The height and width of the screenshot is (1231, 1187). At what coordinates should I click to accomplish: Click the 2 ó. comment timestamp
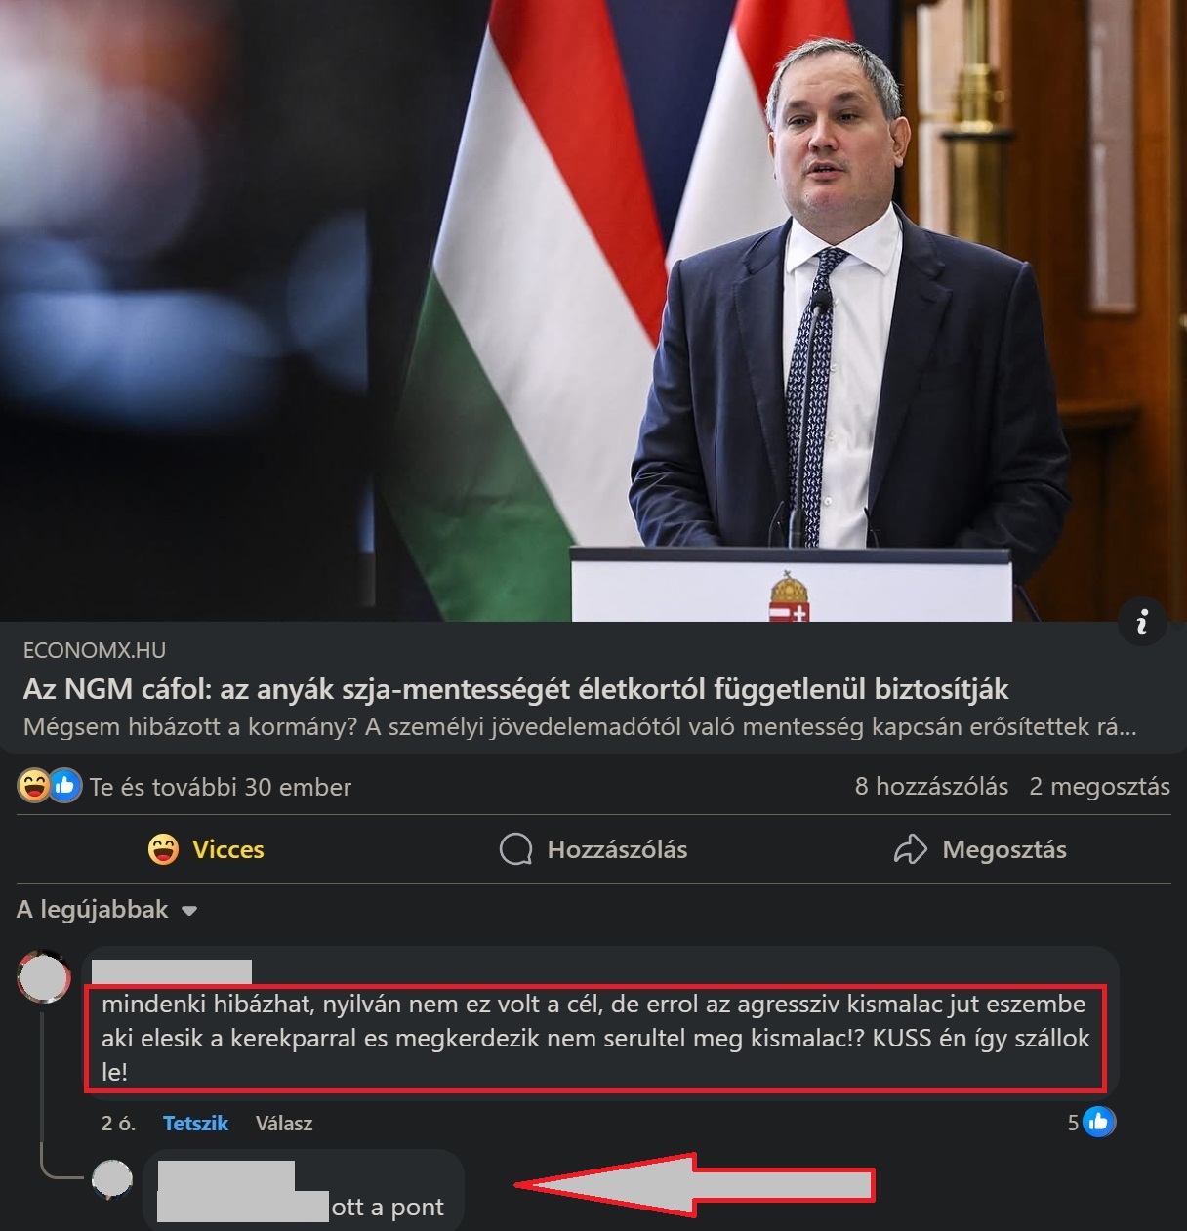pyautogui.click(x=118, y=1124)
